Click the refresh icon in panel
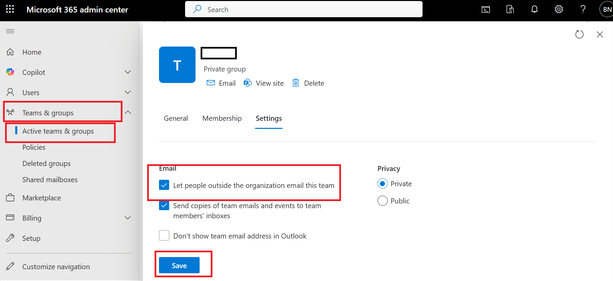This screenshot has width=613, height=281. pyautogui.click(x=580, y=34)
